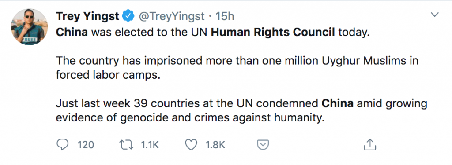Expand the tweet options chevron menu

pos(434,15)
